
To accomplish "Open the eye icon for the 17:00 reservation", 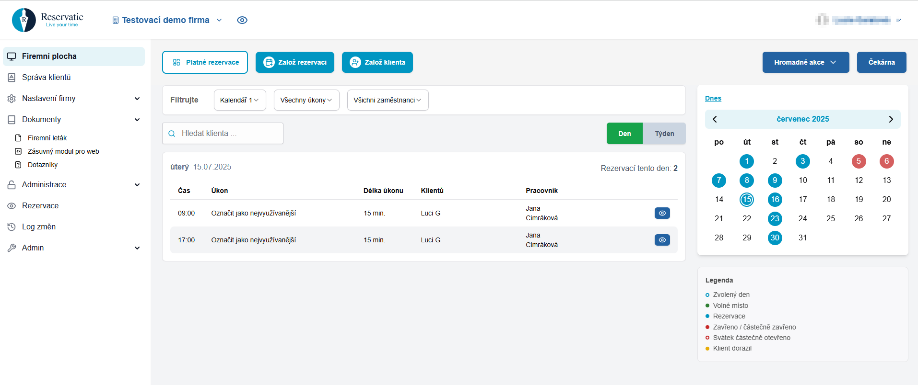I will point(662,240).
